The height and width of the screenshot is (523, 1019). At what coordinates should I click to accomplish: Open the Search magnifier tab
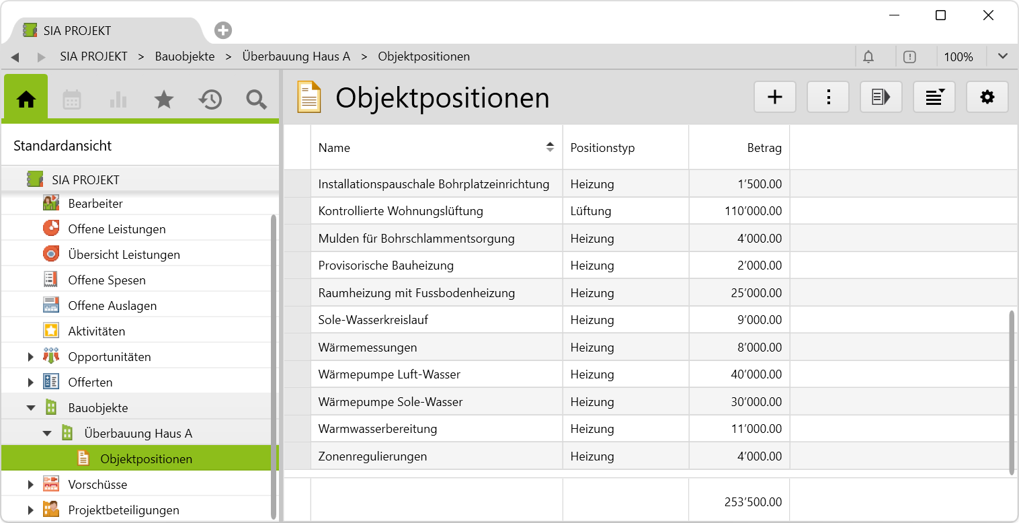256,99
